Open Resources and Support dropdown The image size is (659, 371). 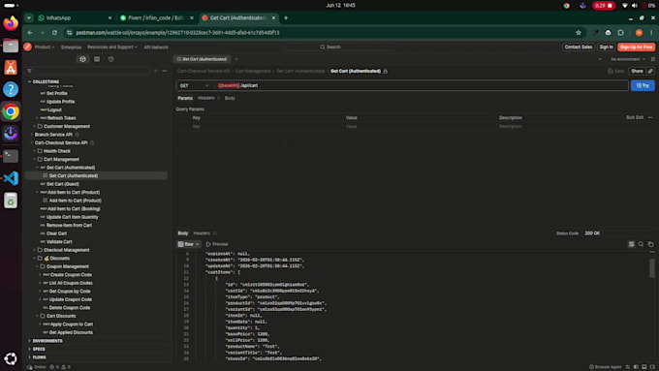(112, 47)
